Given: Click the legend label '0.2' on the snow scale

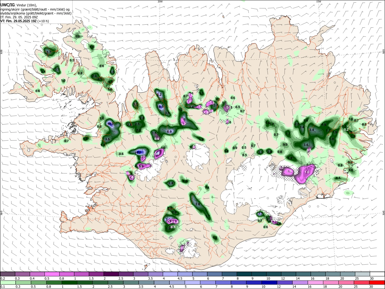Looking at the screenshot, I should 2,278.
